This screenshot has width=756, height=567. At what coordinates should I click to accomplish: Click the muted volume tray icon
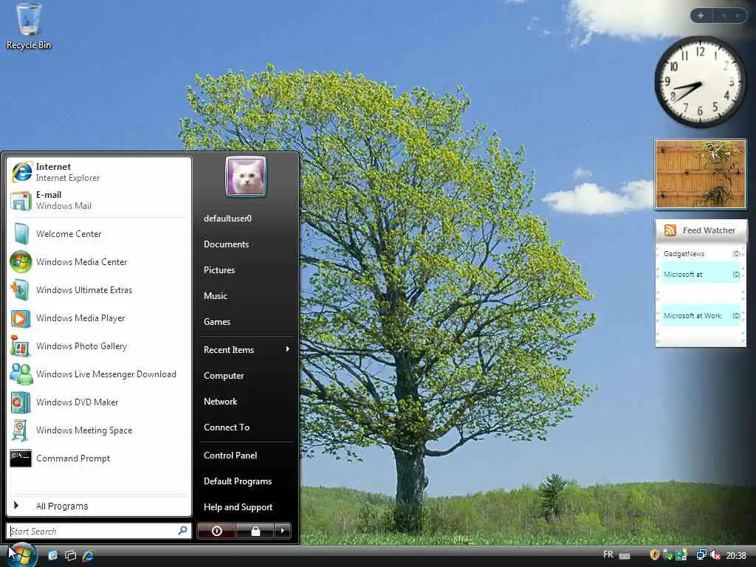click(x=715, y=555)
